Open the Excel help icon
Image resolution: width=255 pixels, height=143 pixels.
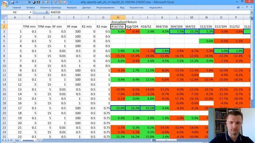238,8
